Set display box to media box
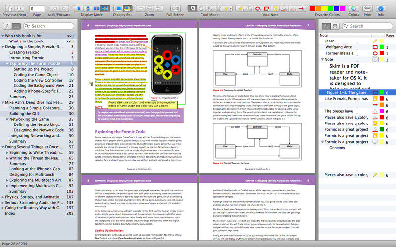The height and width of the screenshot is (247, 396). pos(118,8)
